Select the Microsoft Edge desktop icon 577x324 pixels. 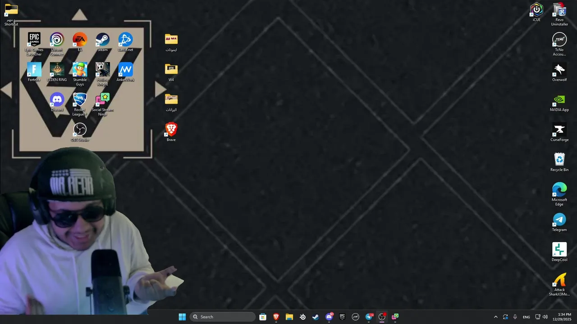pyautogui.click(x=559, y=194)
